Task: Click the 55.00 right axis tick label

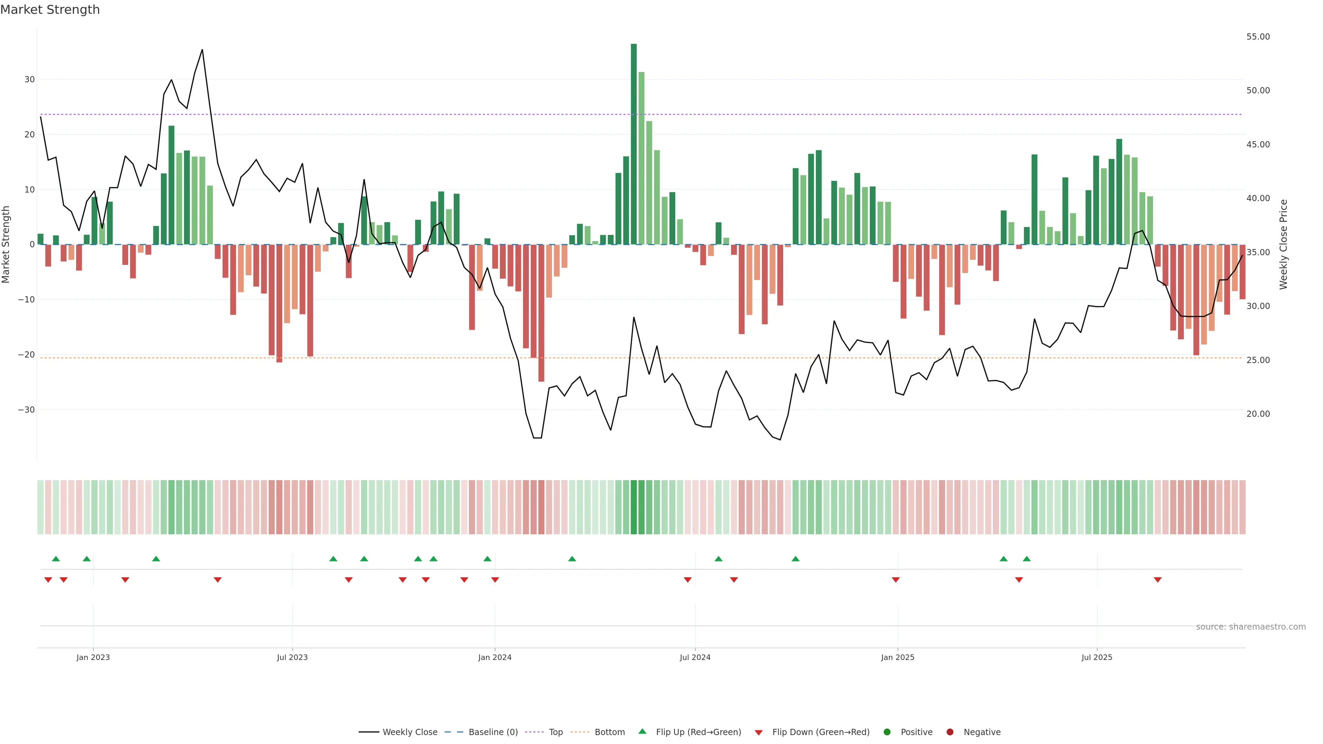Action: [1258, 37]
